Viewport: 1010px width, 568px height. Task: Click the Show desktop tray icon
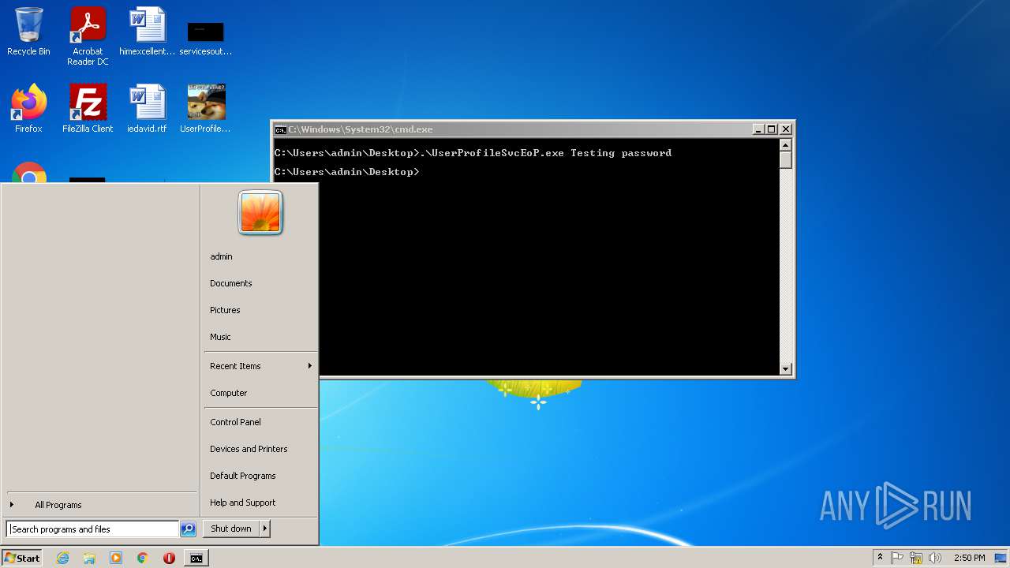1001,558
